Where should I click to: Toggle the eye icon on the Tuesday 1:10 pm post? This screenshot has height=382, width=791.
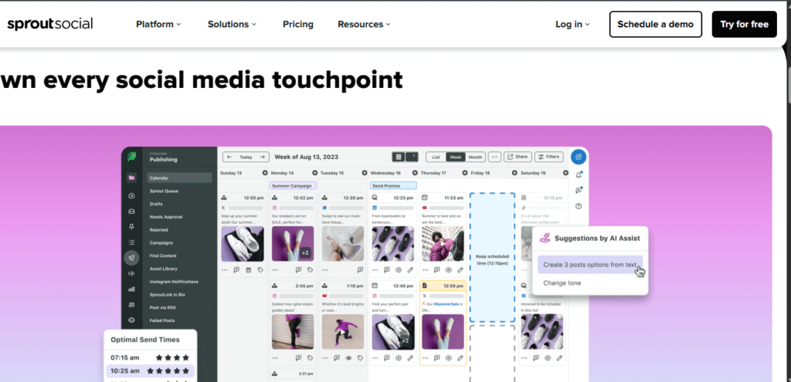tap(348, 358)
